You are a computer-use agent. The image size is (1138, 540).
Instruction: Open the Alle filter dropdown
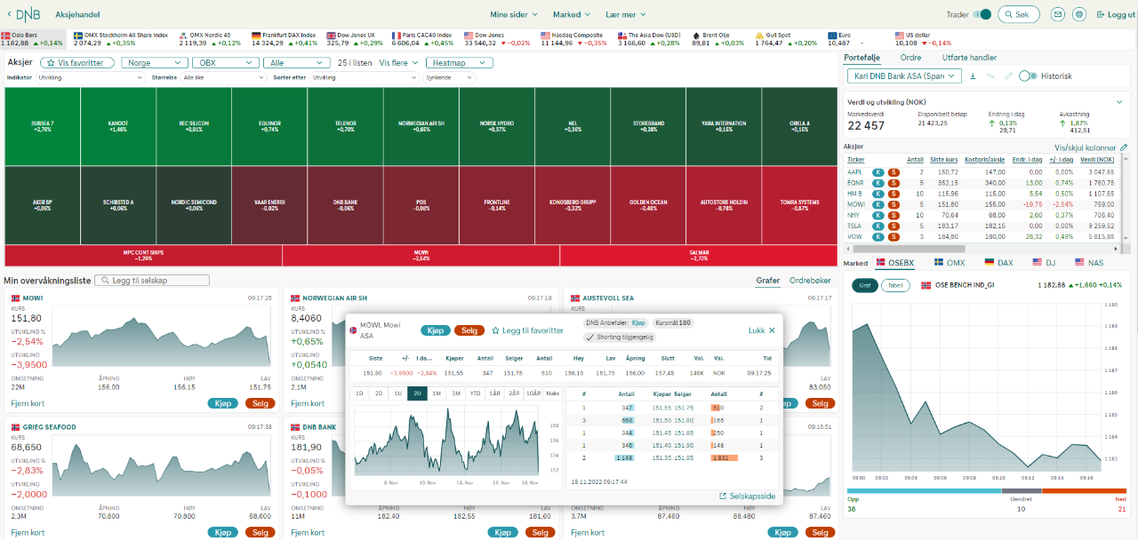point(297,63)
